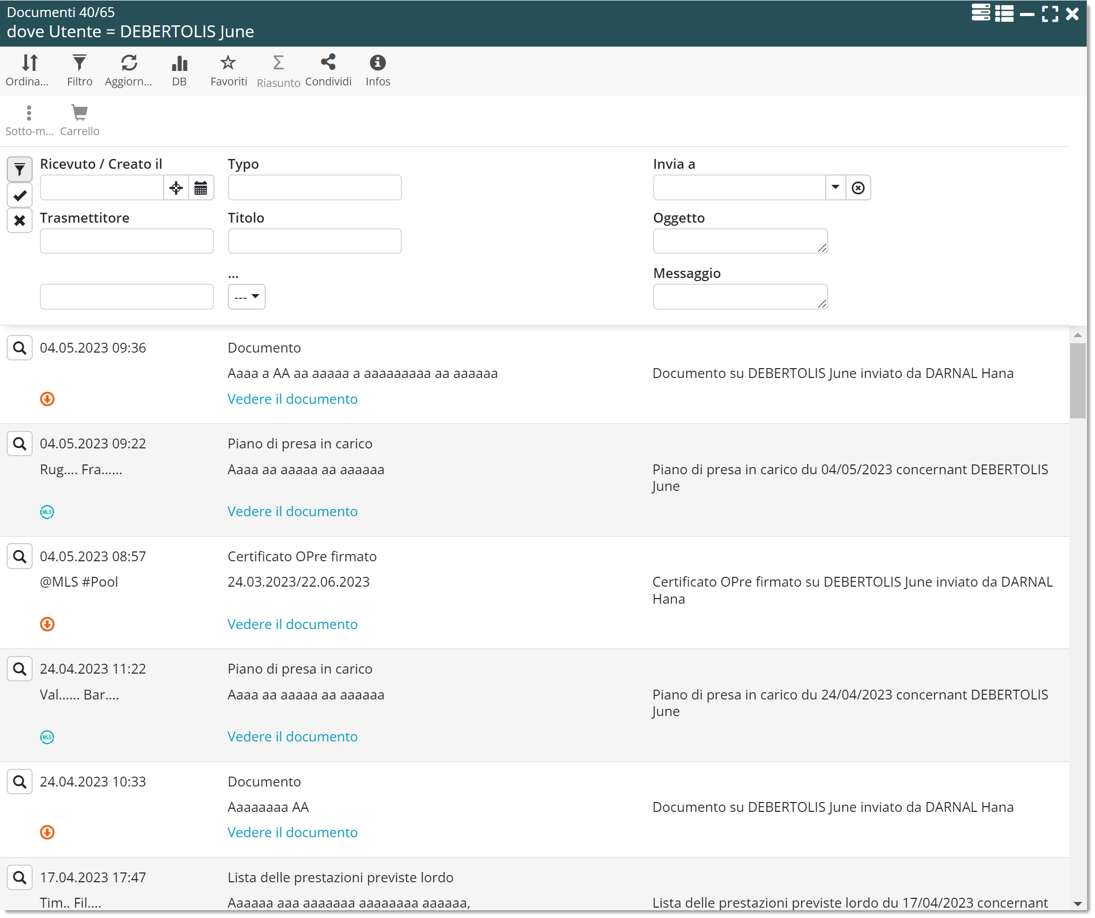Open Vedere il documento for Certificato OPre firmato
Viewport: 1095px width, 918px height.
coord(293,624)
